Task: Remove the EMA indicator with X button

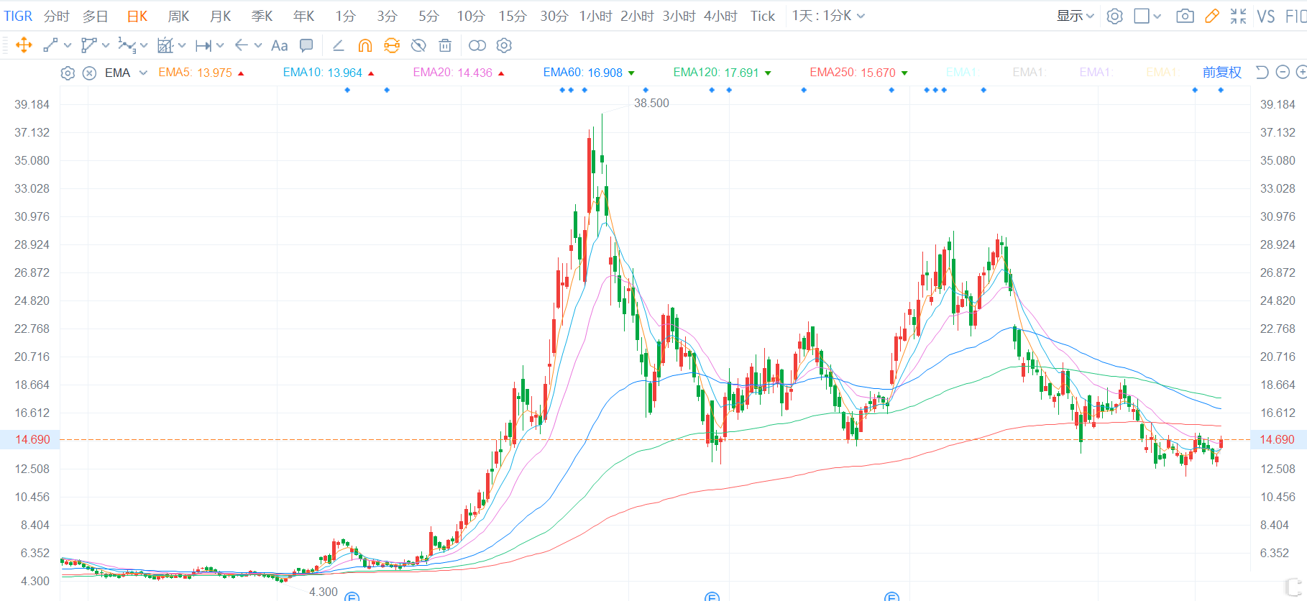Action: pos(89,73)
